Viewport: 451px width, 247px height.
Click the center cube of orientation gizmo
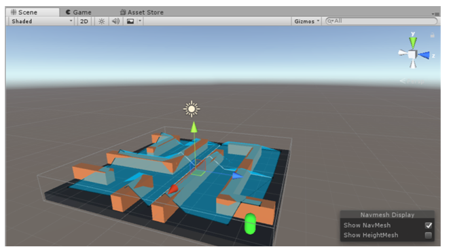(413, 54)
